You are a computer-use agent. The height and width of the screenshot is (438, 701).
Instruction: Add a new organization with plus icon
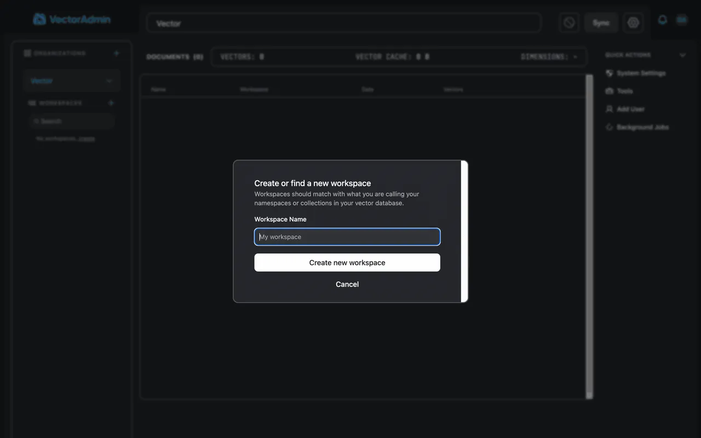(x=116, y=53)
